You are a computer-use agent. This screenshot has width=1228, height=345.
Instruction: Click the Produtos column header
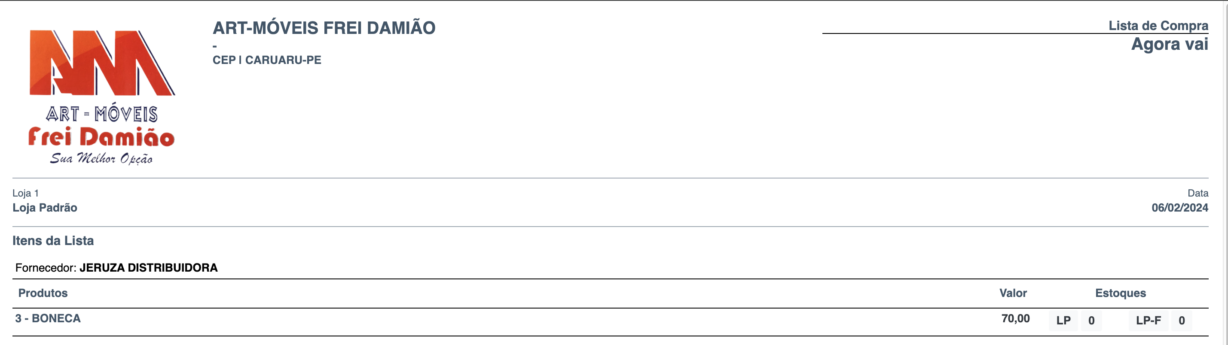tap(43, 293)
